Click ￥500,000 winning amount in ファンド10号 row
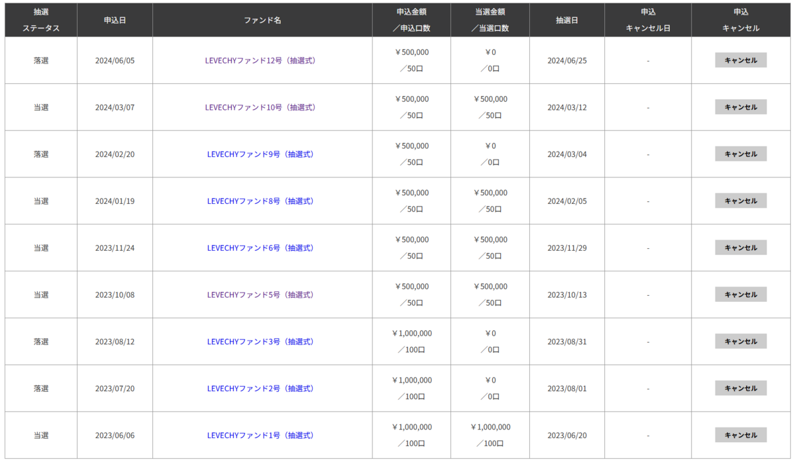795x462 pixels. point(490,99)
